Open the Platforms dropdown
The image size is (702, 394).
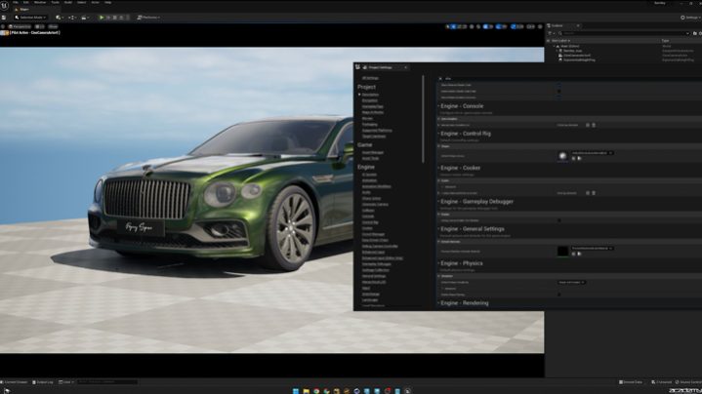(x=148, y=18)
